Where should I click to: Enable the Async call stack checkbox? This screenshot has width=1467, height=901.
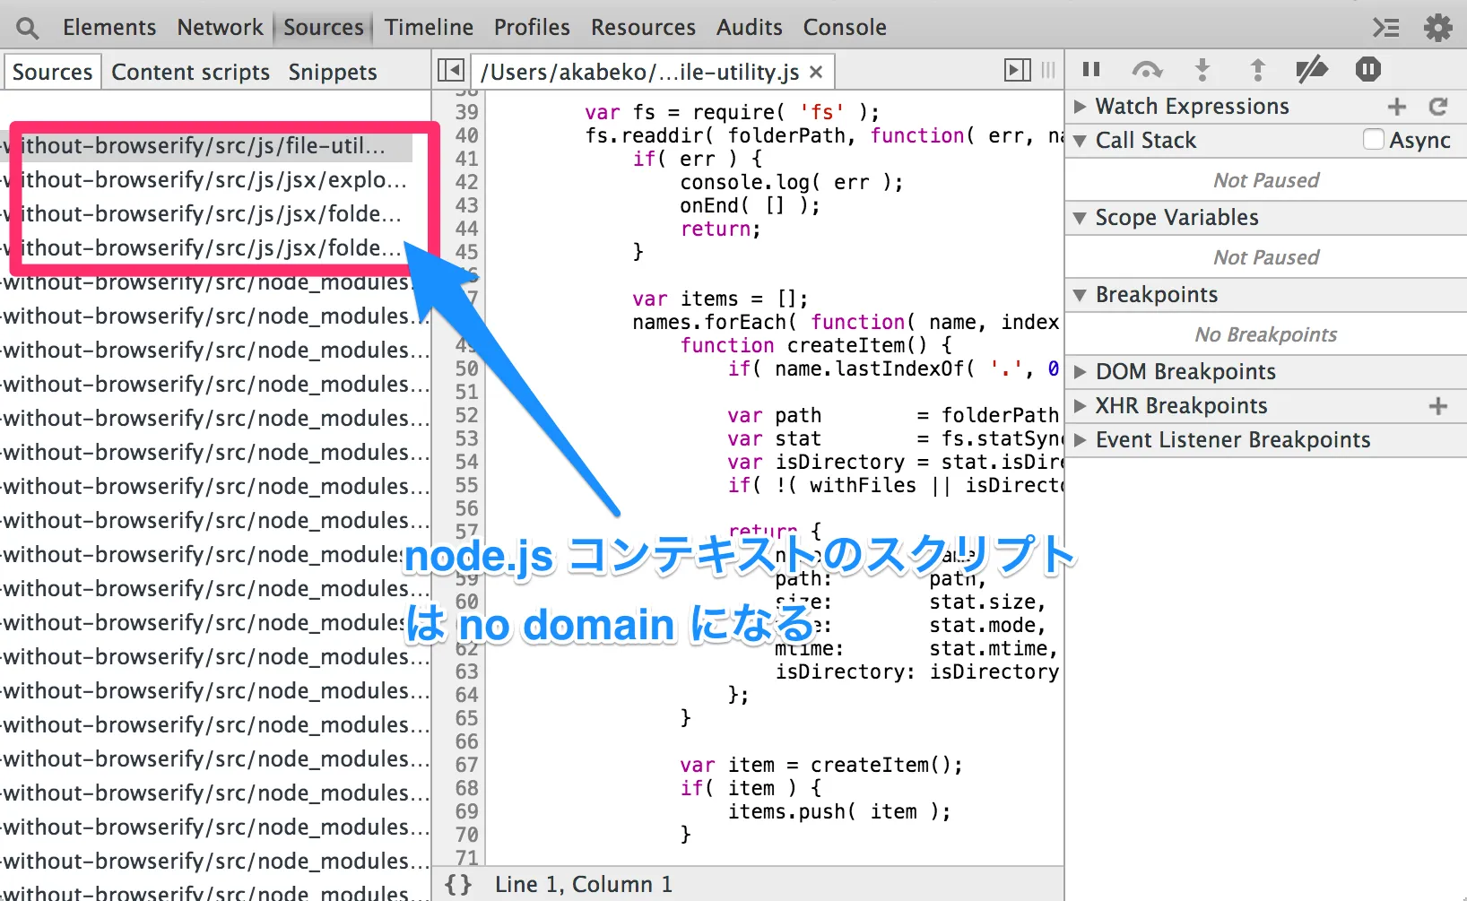tap(1372, 140)
